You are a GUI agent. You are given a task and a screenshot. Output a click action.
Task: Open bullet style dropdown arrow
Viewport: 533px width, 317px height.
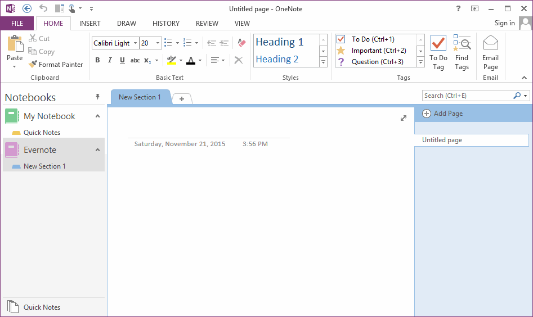click(177, 43)
